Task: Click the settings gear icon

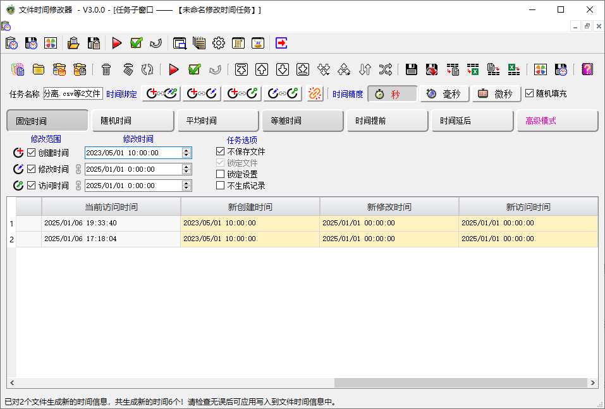Action: coord(219,43)
